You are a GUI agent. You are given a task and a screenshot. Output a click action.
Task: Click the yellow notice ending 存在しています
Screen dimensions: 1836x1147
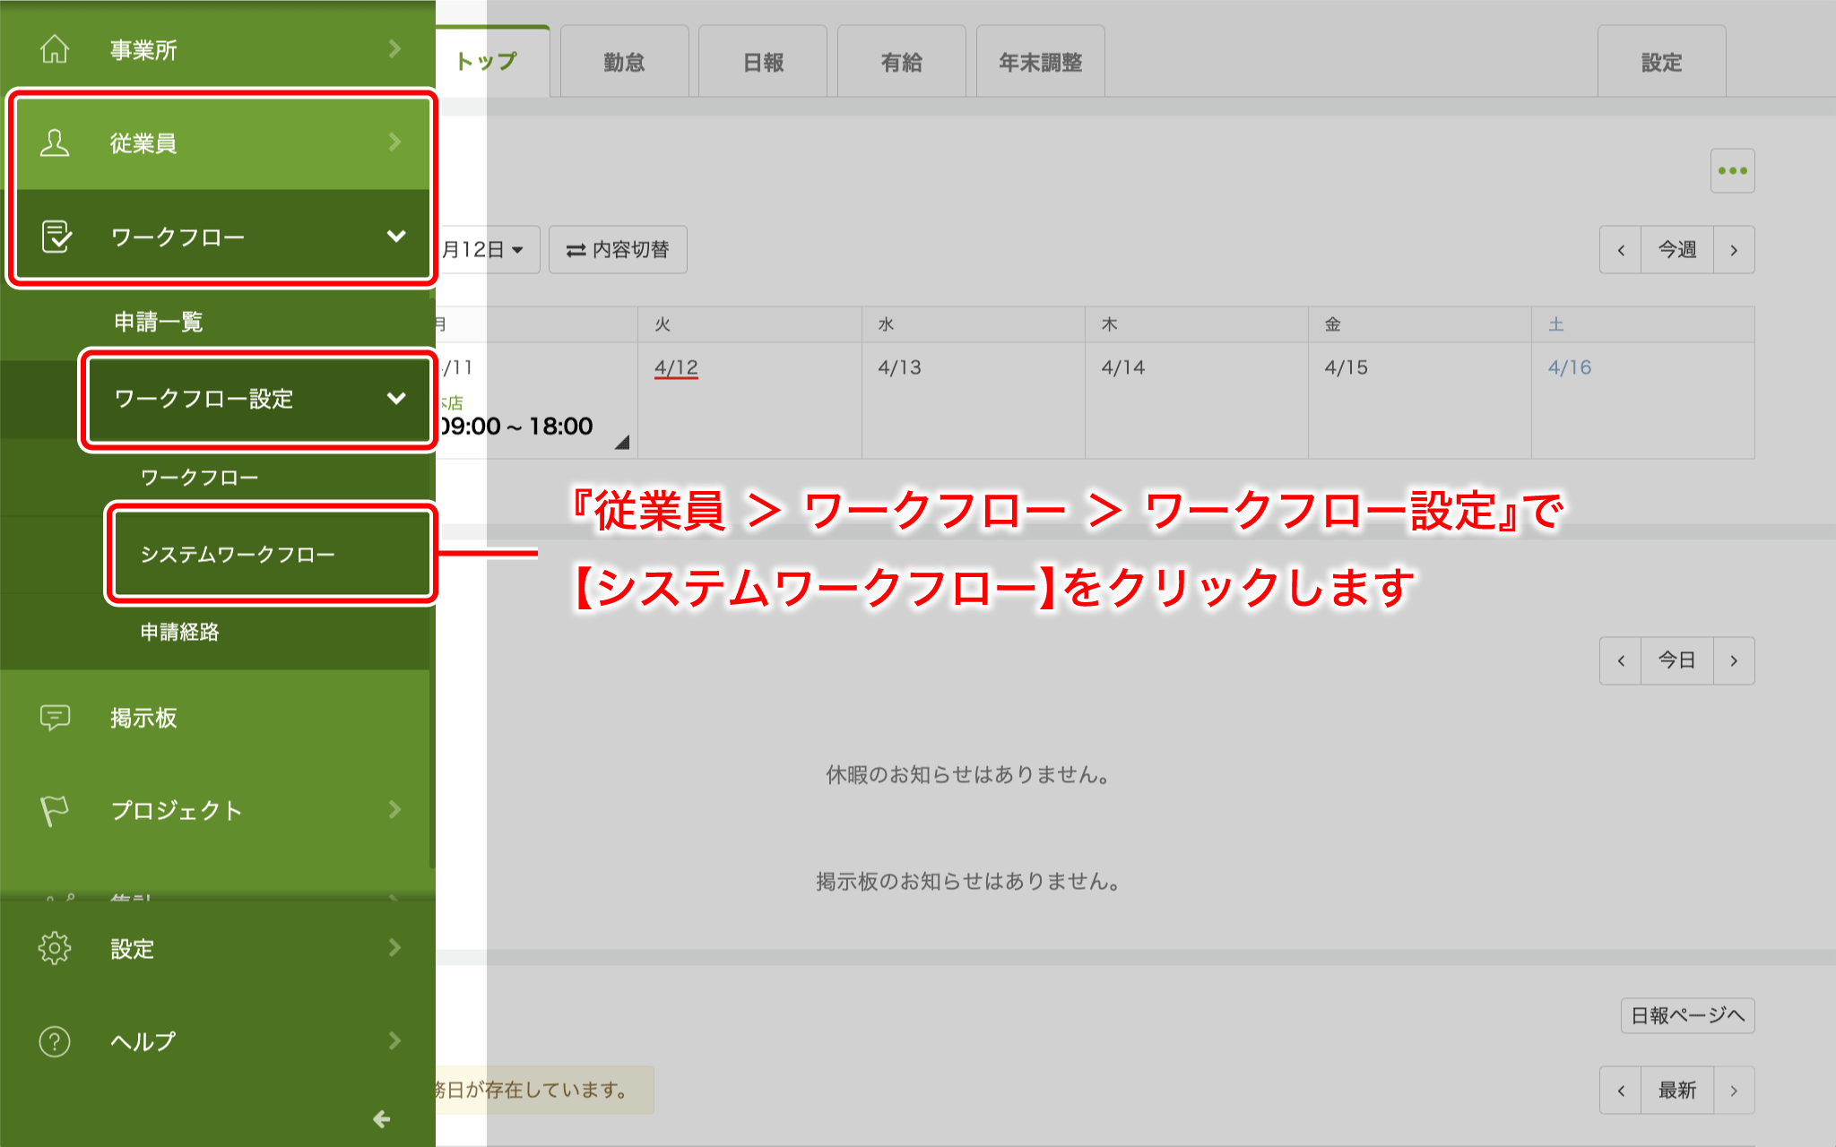(x=544, y=1090)
